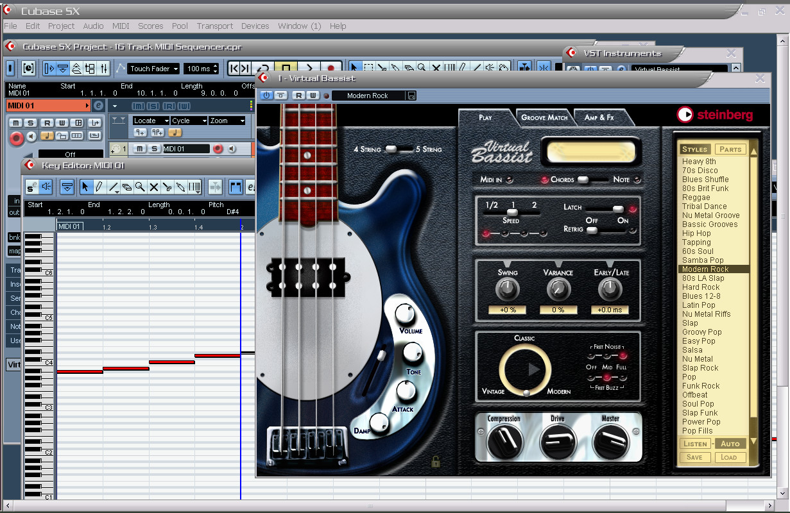The height and width of the screenshot is (513, 790).
Task: Enable record on MIDI 01 in Inspector
Action: [17, 137]
